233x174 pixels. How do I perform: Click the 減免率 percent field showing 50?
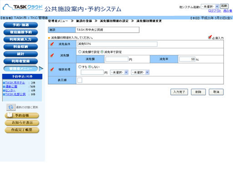tap(187, 59)
